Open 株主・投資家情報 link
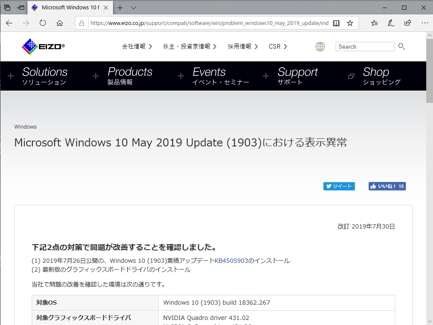The width and height of the screenshot is (433, 325). [190, 47]
